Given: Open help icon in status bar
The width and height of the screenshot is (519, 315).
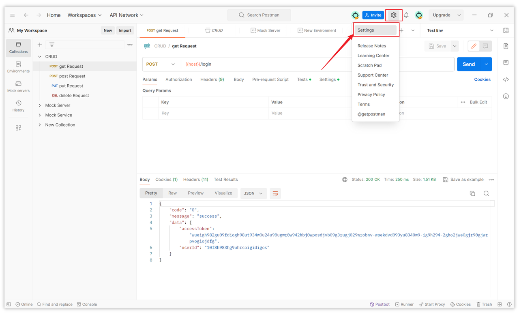Looking at the screenshot, I should coord(510,304).
